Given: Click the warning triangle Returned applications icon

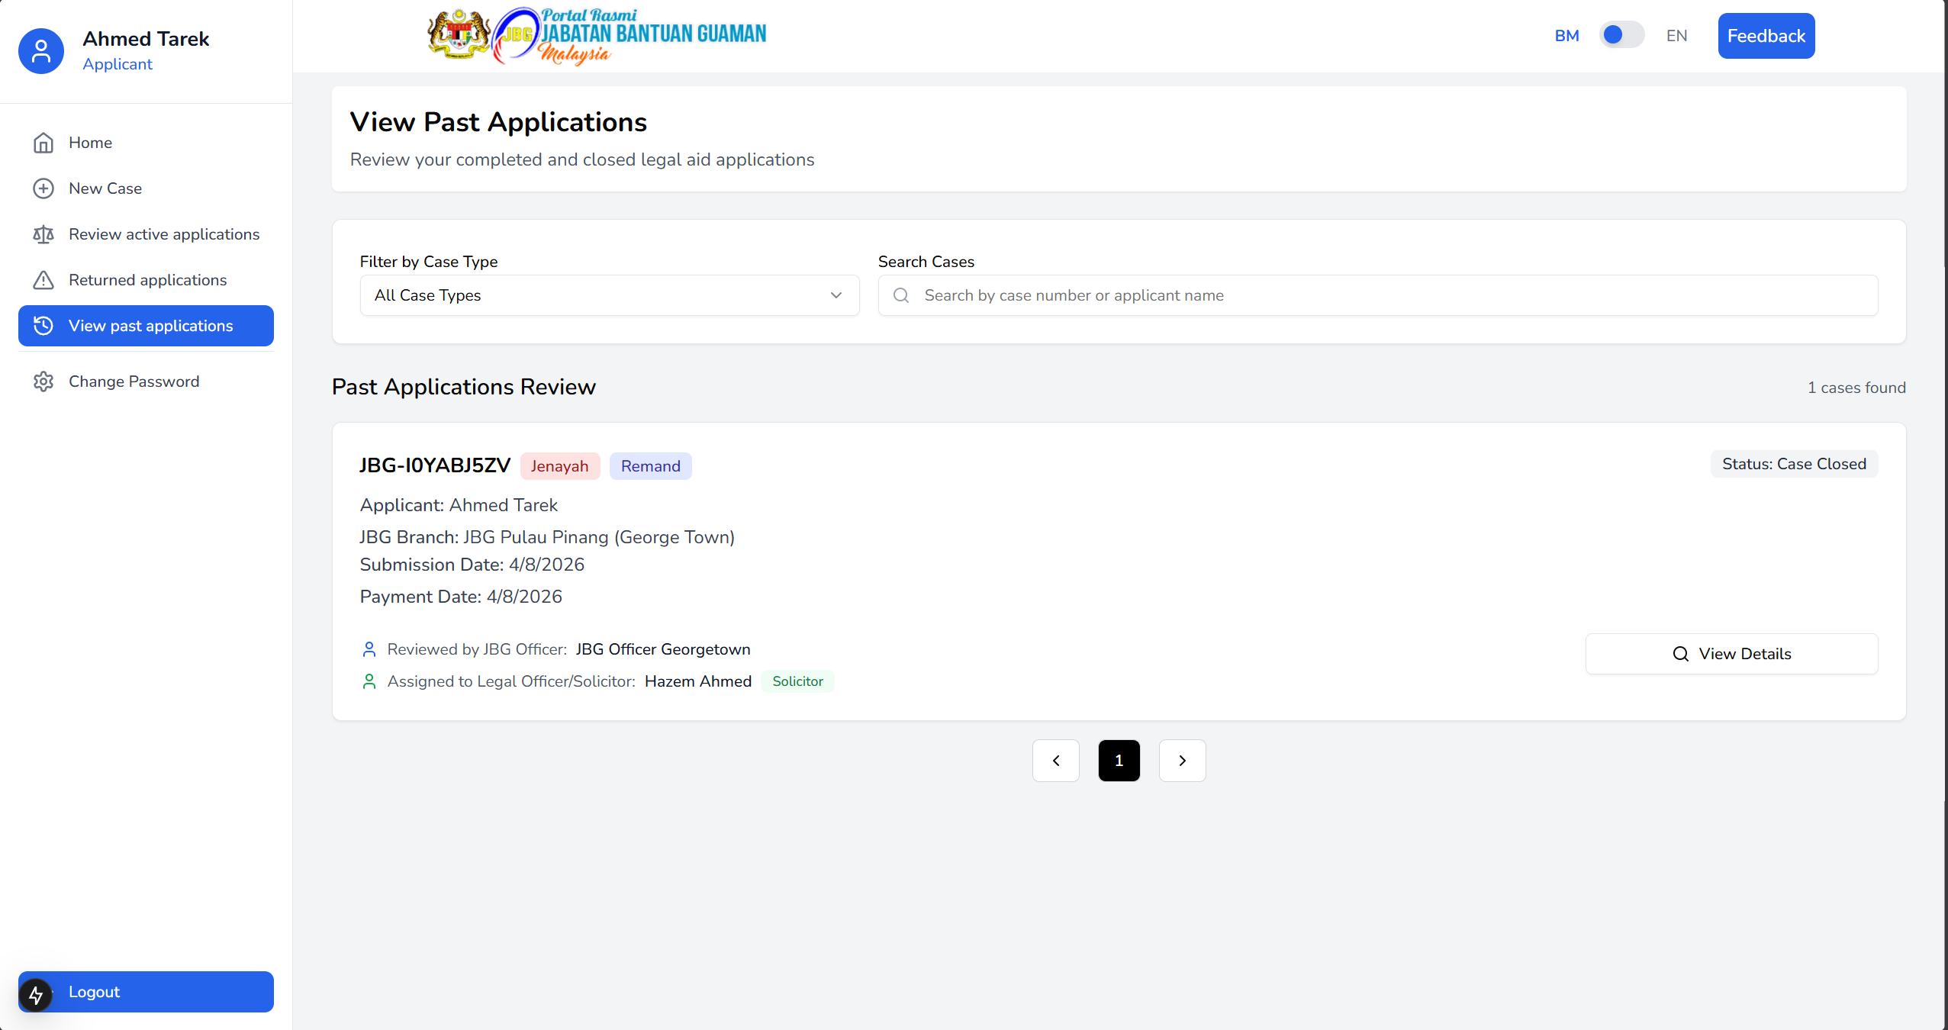Looking at the screenshot, I should [x=43, y=280].
